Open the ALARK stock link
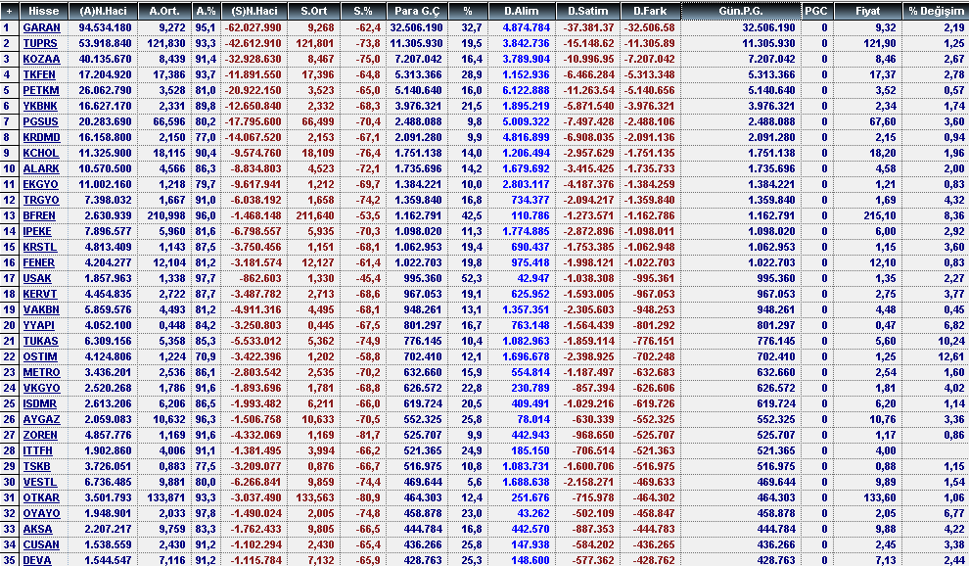 41,168
